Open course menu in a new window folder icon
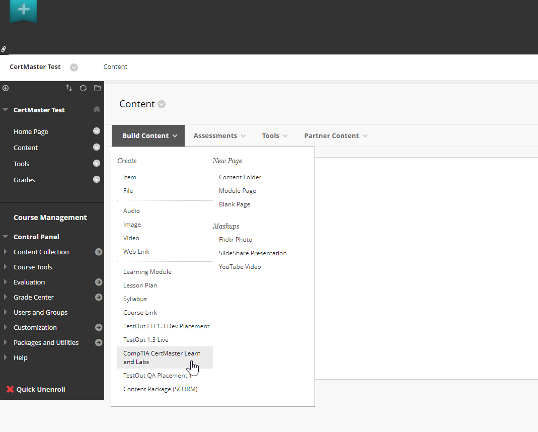Image resolution: width=538 pixels, height=432 pixels. click(97, 88)
